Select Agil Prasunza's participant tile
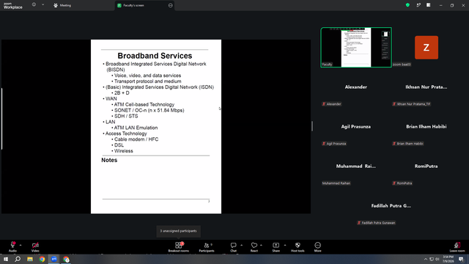 point(356,127)
